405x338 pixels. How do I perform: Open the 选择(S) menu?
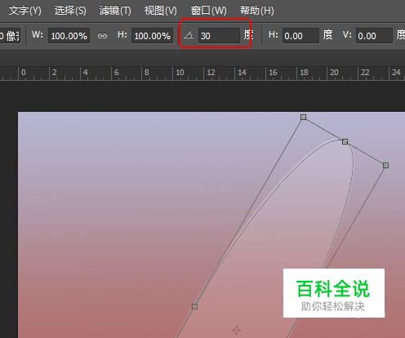click(x=70, y=11)
